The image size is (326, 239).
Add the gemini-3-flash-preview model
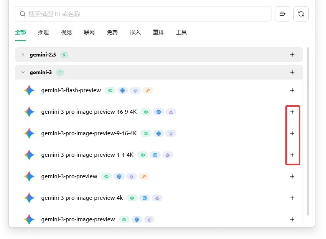(x=292, y=90)
